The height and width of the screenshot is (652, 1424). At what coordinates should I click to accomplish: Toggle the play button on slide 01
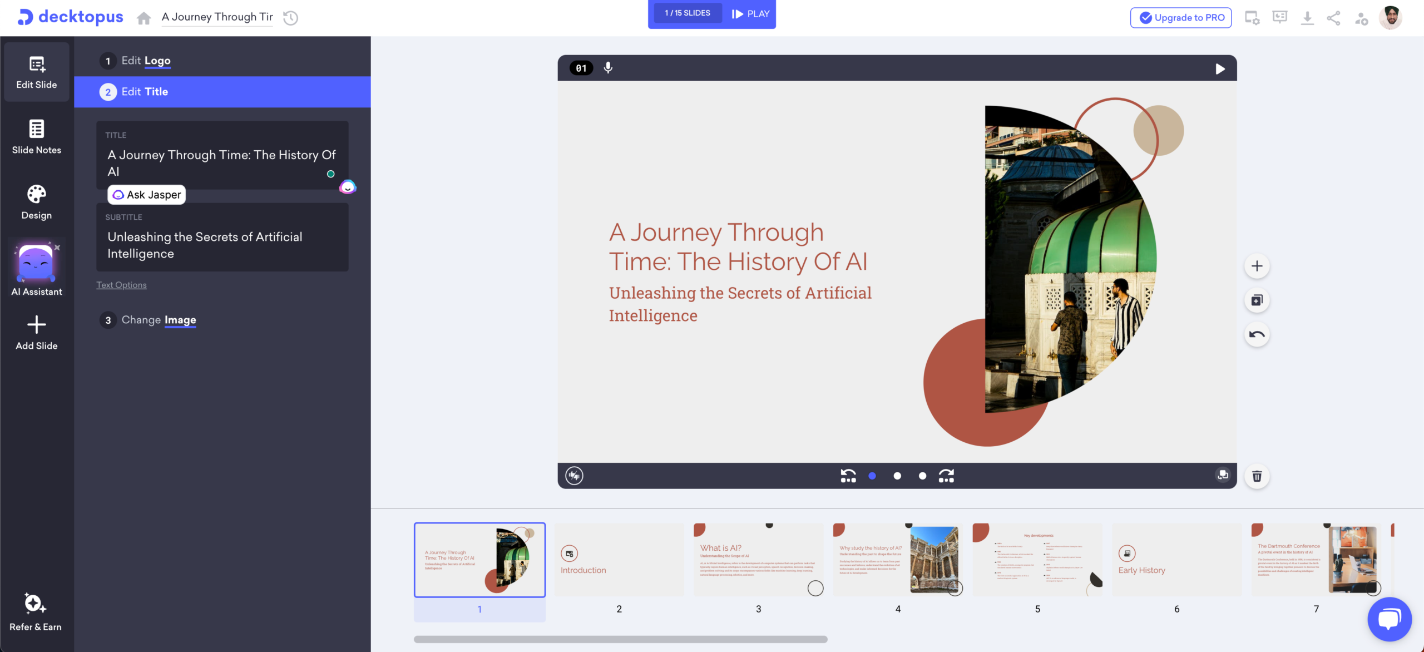point(1220,68)
